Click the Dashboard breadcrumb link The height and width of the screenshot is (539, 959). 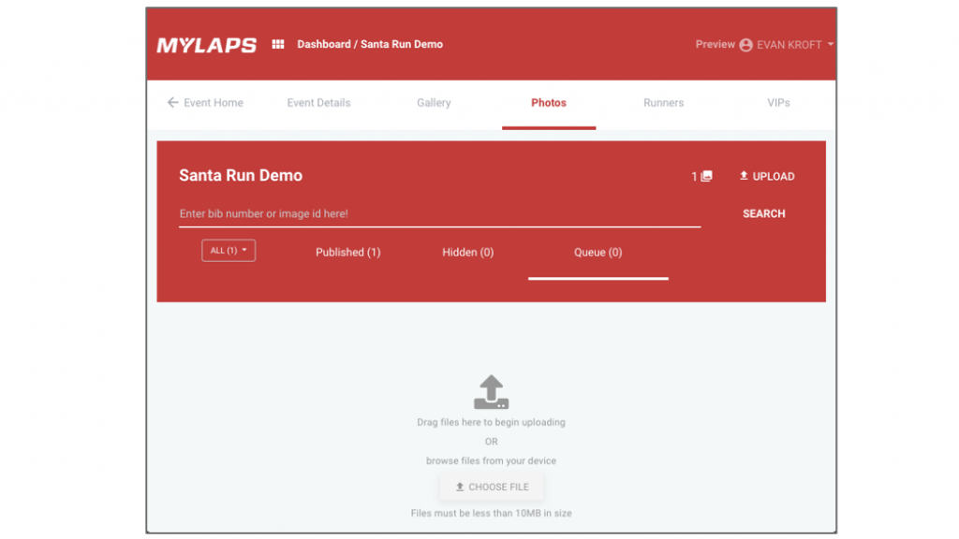(323, 44)
